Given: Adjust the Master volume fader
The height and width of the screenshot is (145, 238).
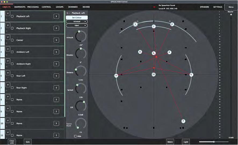Looking at the screenshot, I should click(231, 15).
